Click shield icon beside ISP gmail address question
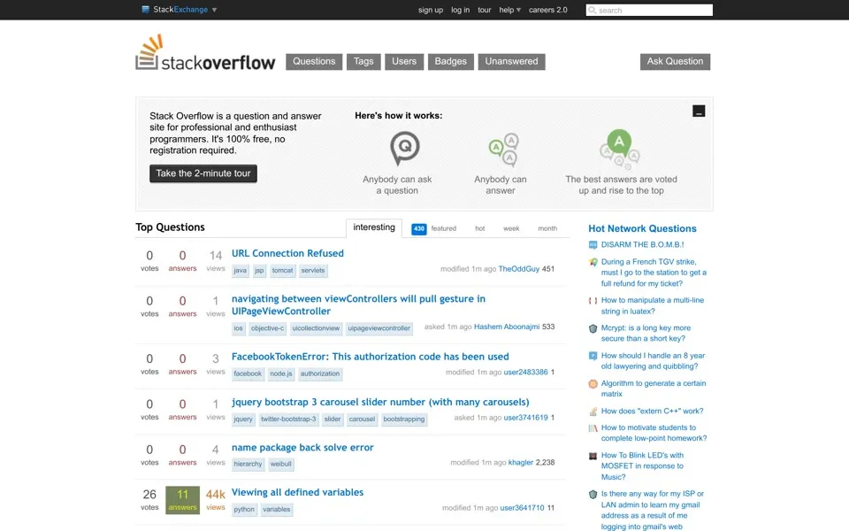The image size is (849, 531). coord(593,494)
